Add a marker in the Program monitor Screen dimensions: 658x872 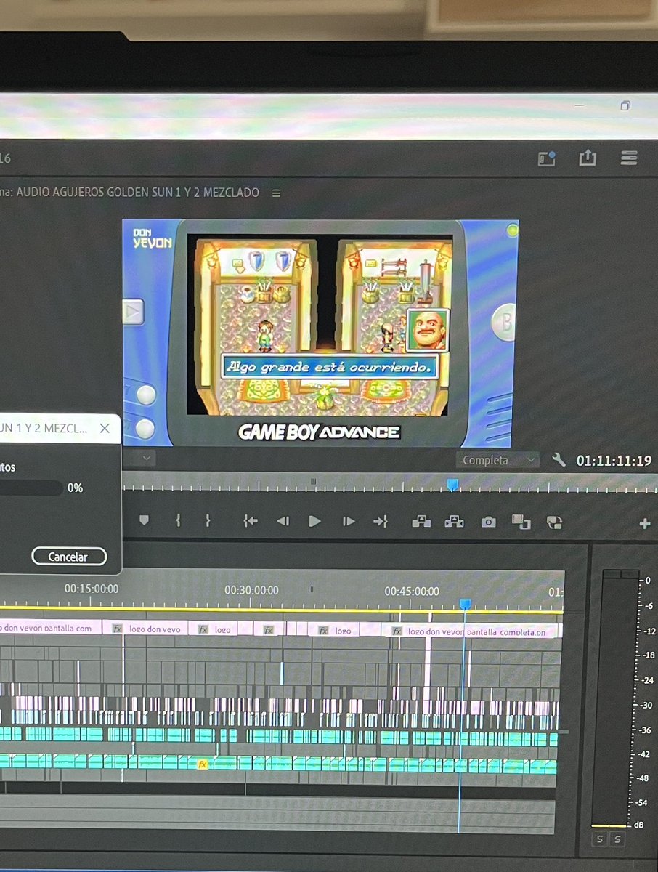[144, 520]
